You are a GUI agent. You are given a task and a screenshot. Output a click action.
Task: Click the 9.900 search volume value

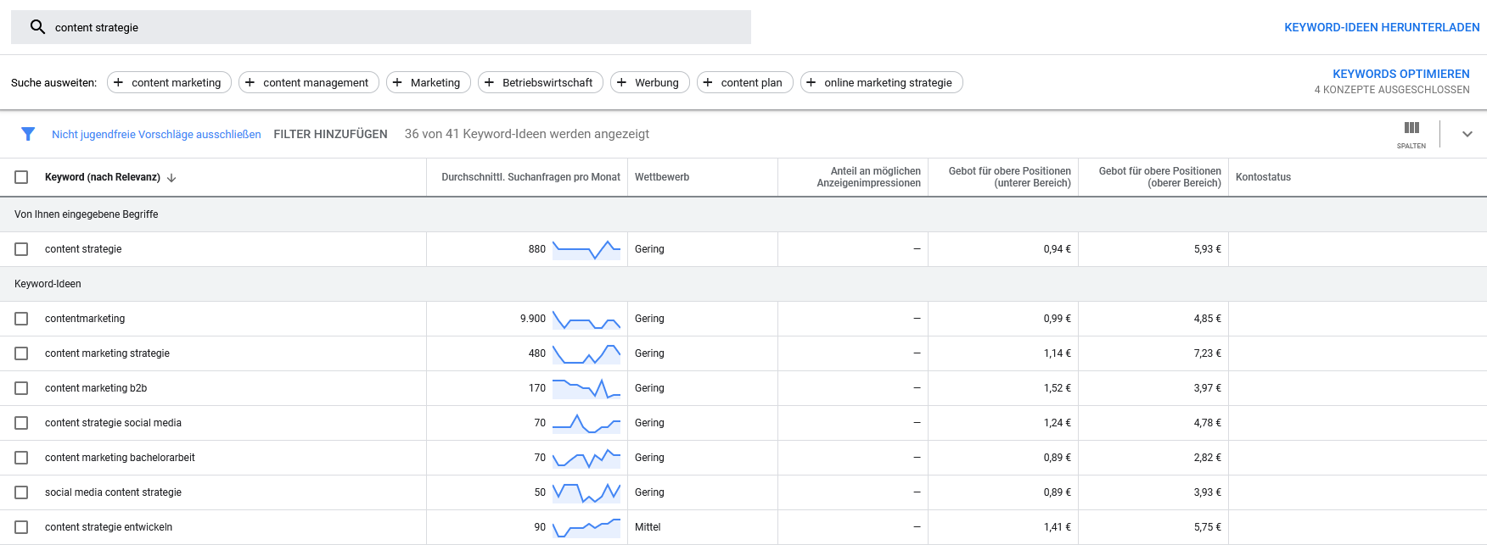click(x=533, y=319)
